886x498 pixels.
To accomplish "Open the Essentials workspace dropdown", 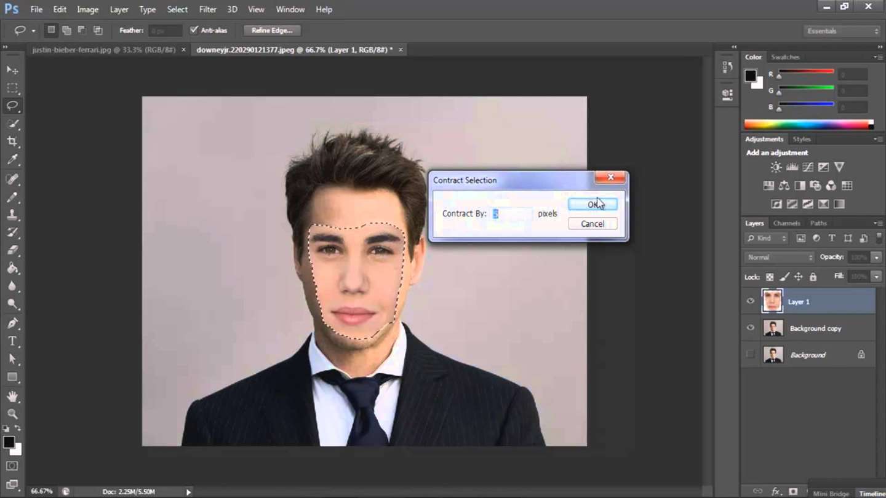I will (x=842, y=31).
